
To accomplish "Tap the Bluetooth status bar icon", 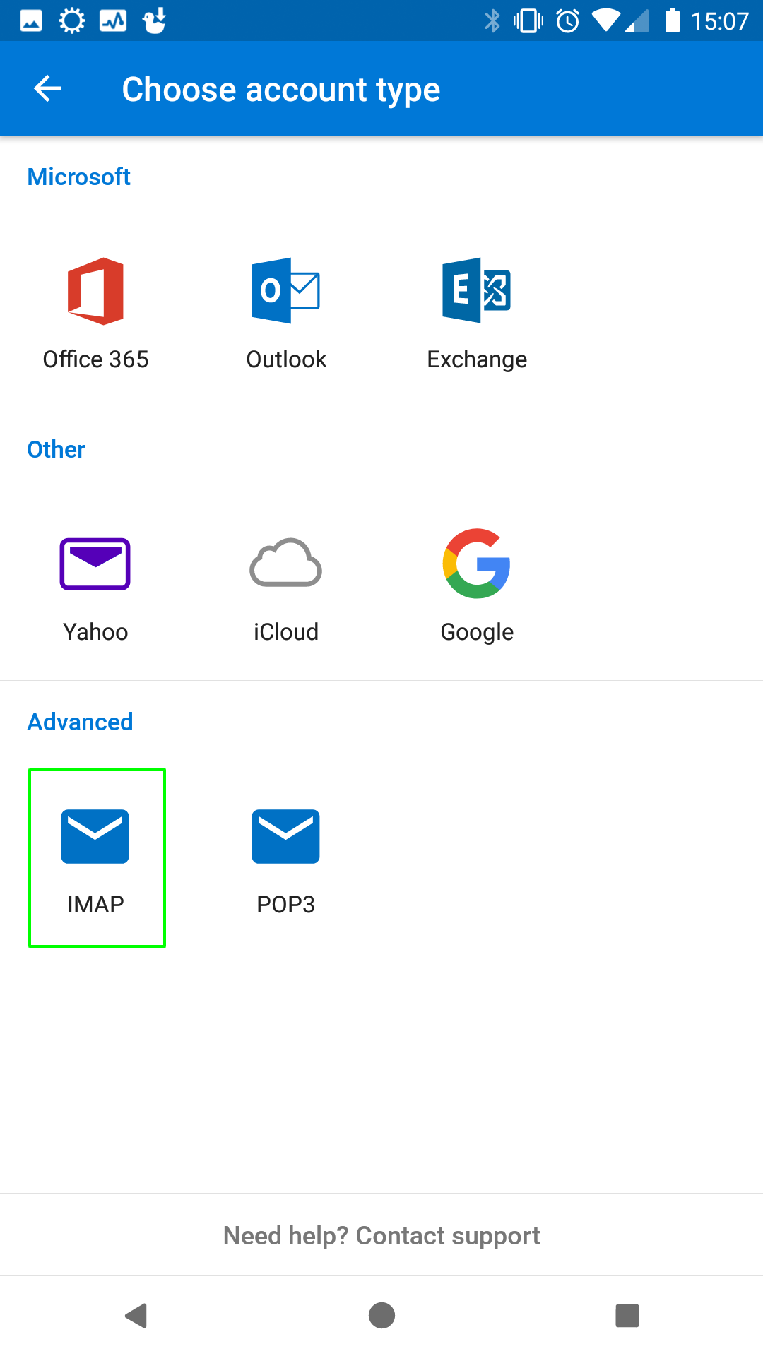I will pos(492,20).
